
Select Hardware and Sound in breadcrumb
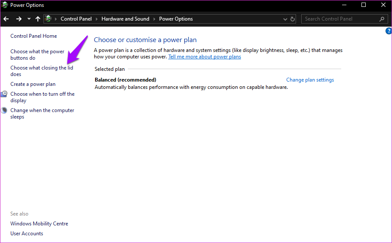click(125, 19)
